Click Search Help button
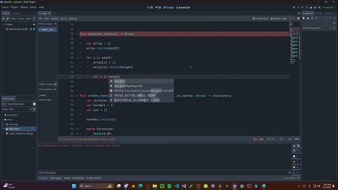 click(x=279, y=18)
